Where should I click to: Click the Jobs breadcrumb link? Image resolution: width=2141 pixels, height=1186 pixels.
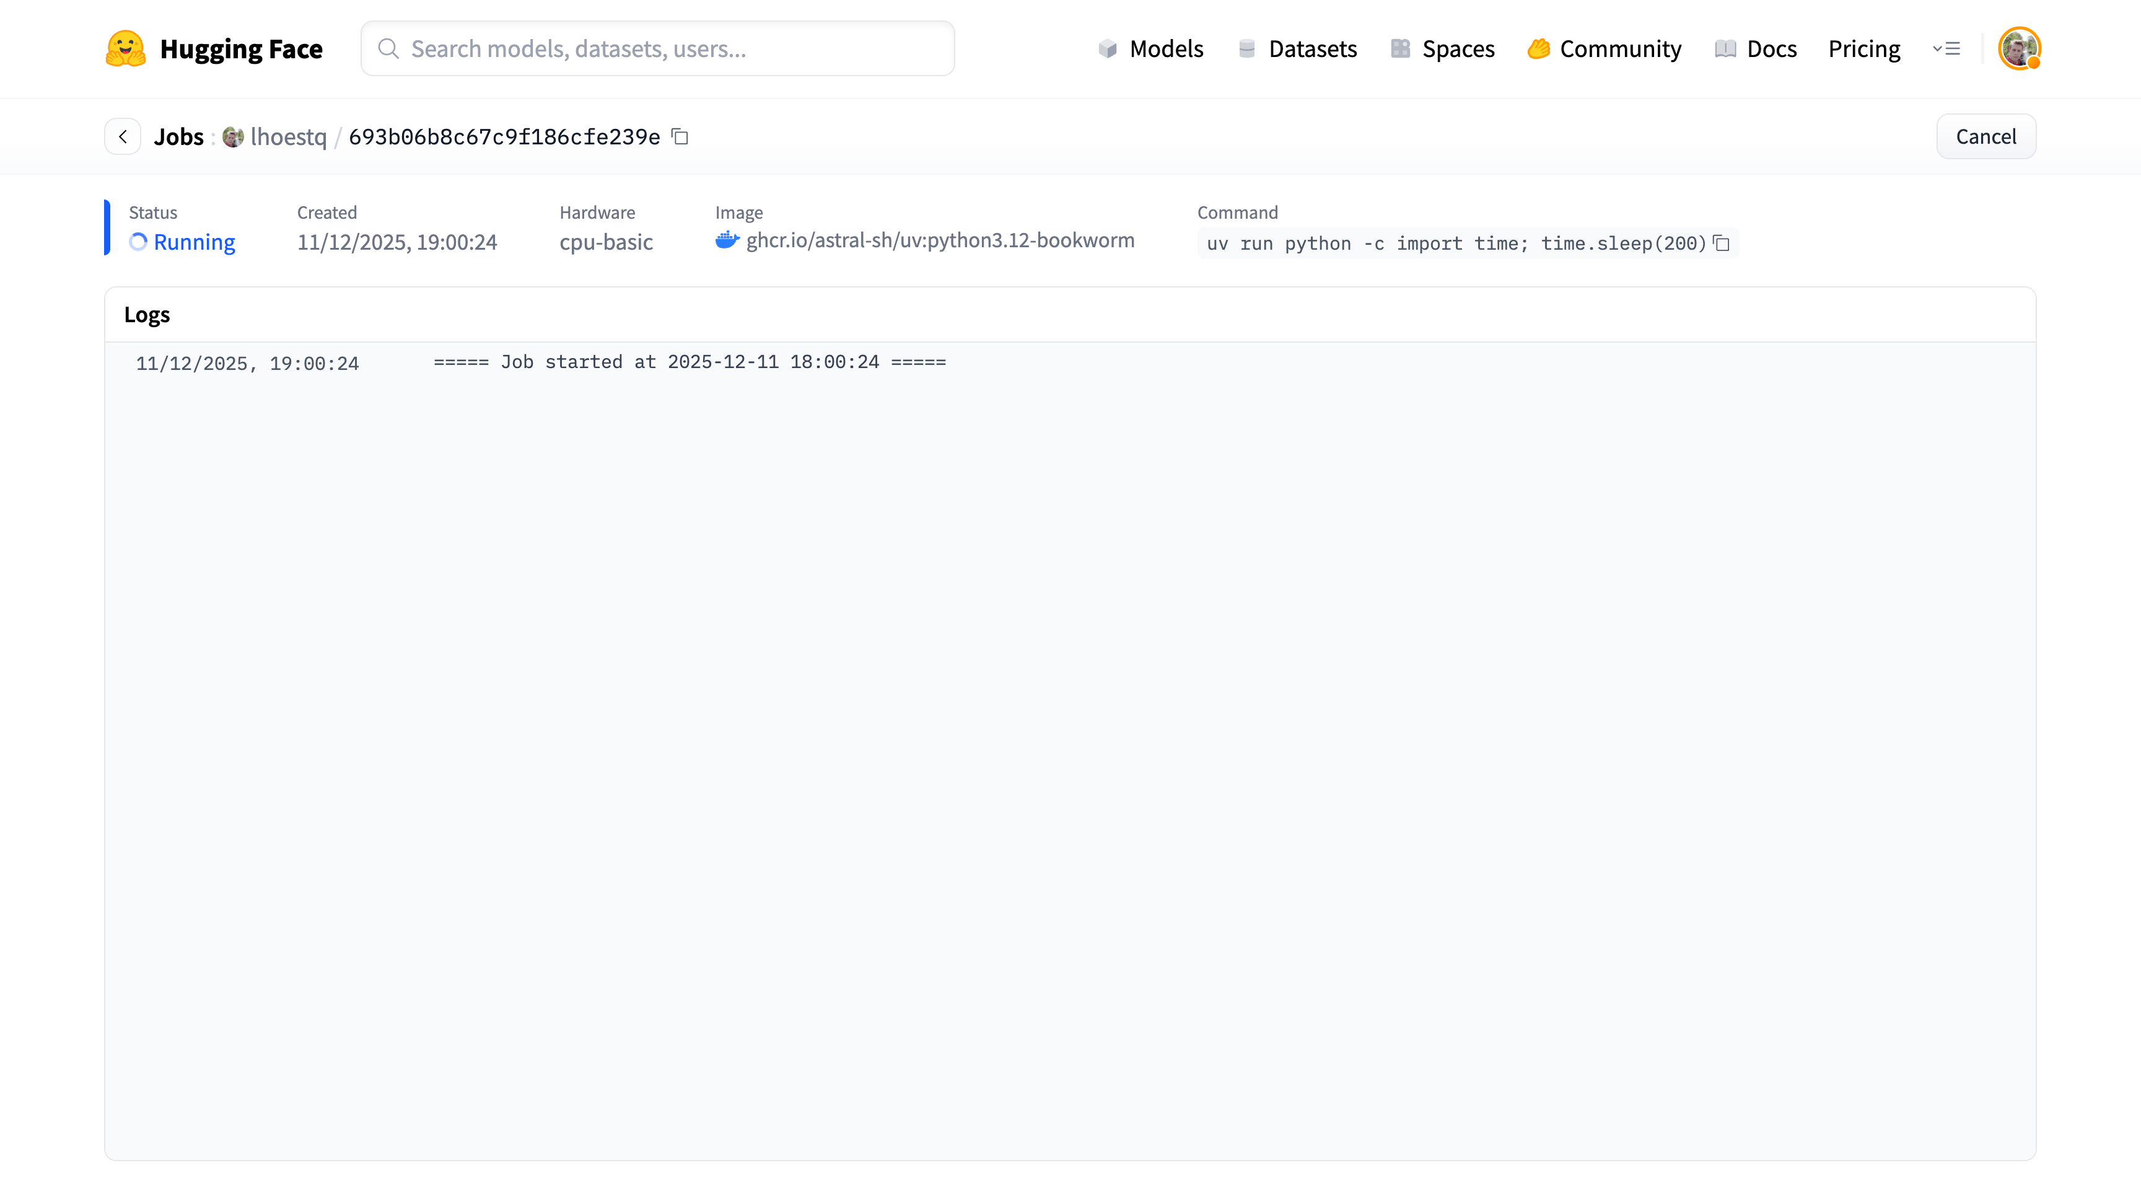(x=178, y=136)
